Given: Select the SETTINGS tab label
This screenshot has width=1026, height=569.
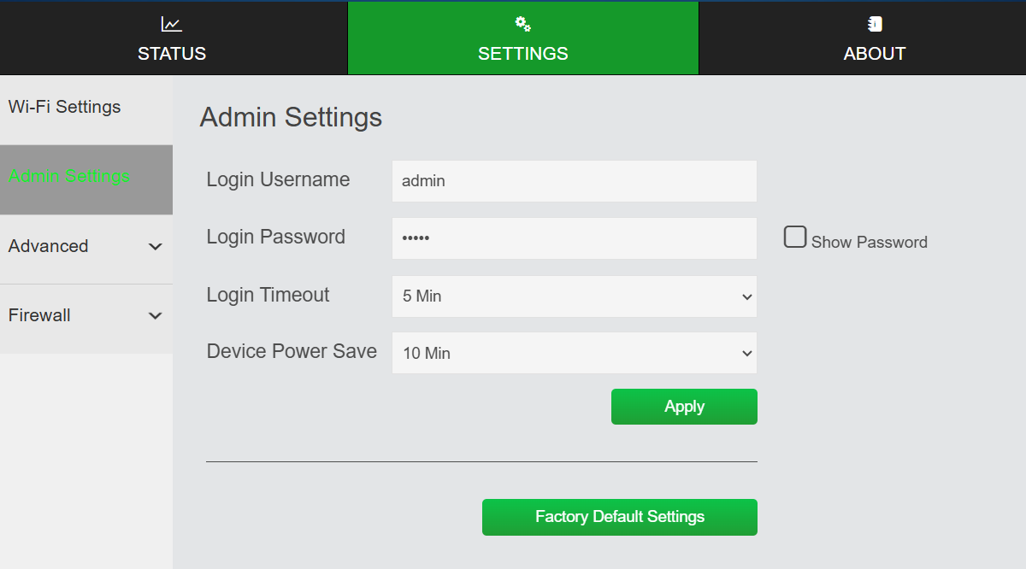Looking at the screenshot, I should coord(523,54).
